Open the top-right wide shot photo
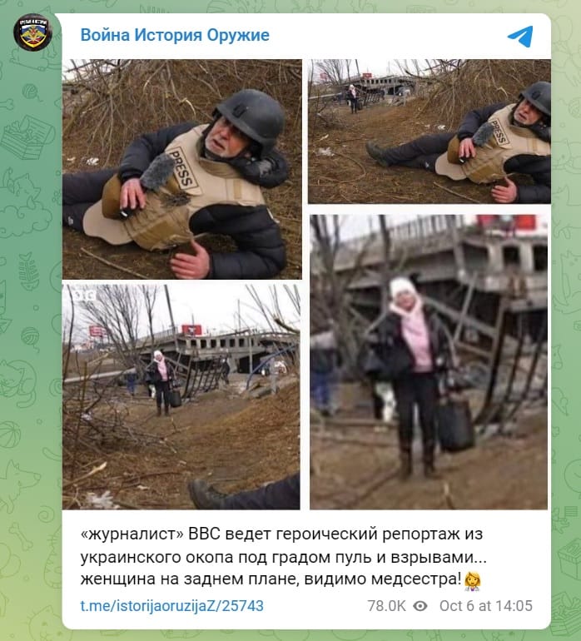 click(430, 132)
